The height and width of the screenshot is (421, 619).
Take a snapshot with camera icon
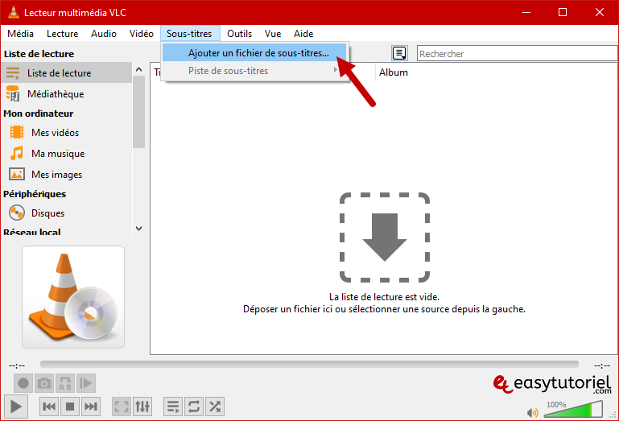click(44, 383)
